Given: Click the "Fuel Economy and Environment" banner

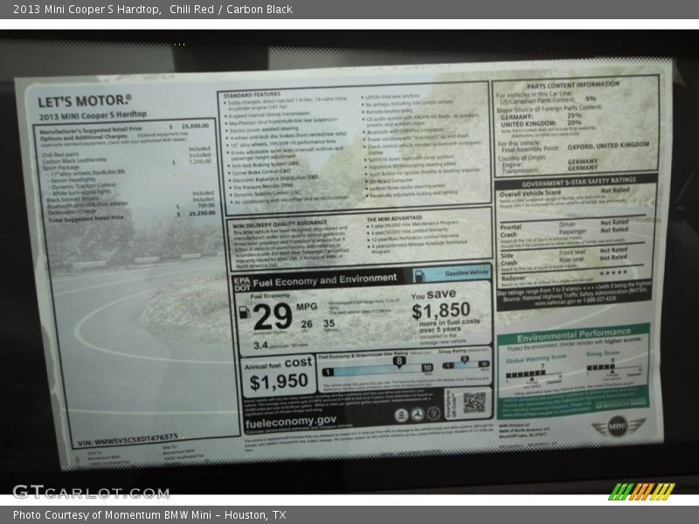Looking at the screenshot, I should coord(324,280).
